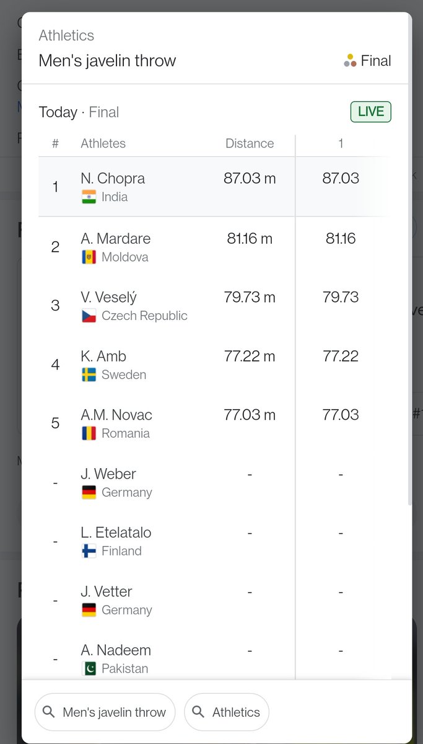This screenshot has height=744, width=423.
Task: Click the search icon in Athletics chip
Action: (x=198, y=712)
